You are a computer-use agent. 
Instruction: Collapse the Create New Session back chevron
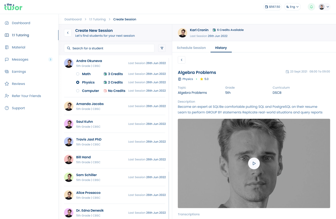point(68,33)
